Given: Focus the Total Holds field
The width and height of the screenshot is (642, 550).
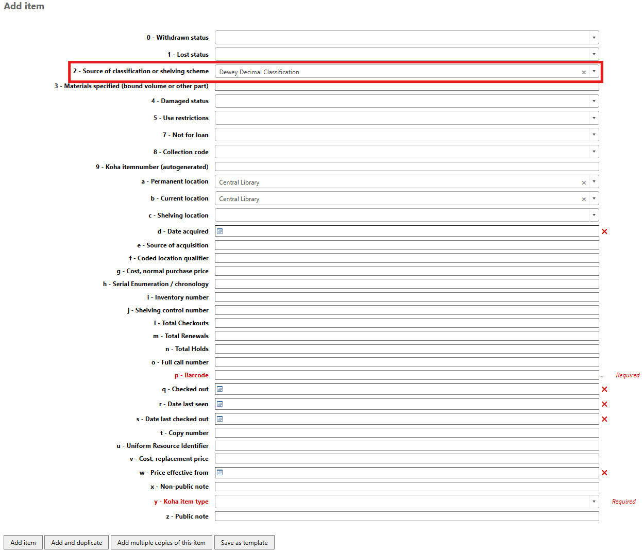Looking at the screenshot, I should coord(407,349).
